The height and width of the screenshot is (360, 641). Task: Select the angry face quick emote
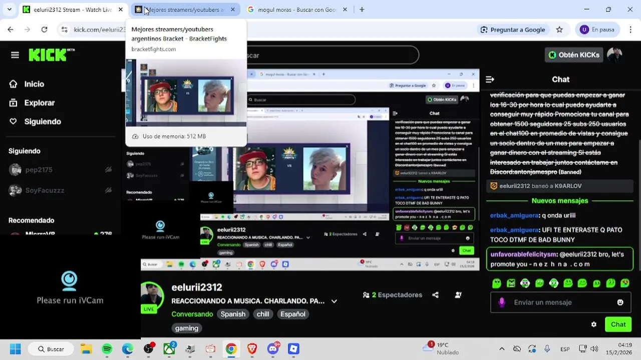pos(511,283)
